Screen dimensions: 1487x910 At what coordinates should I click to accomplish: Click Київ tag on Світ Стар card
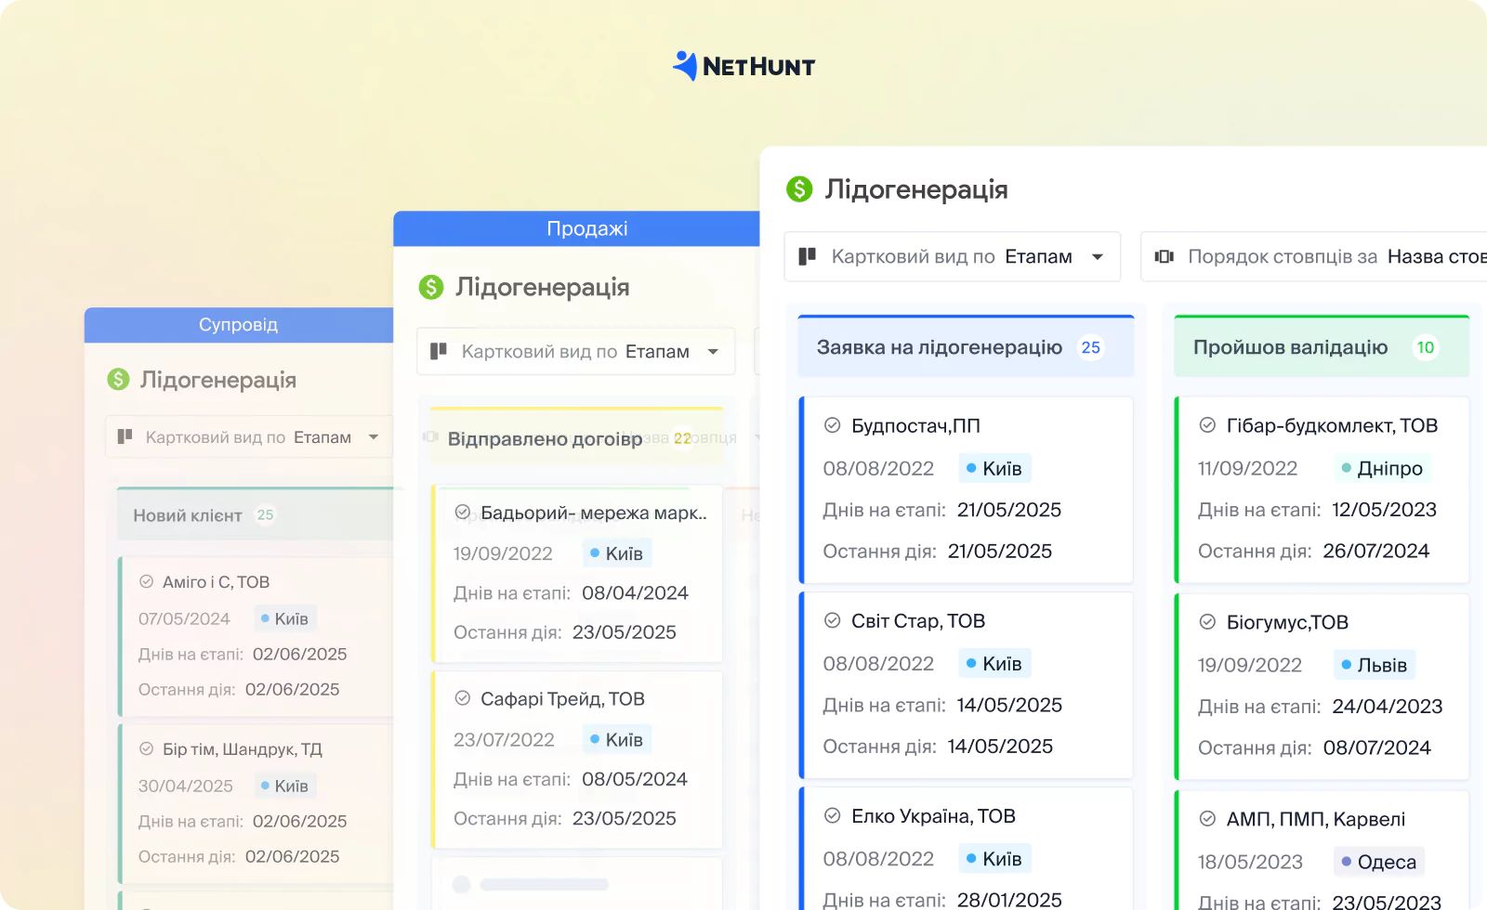coord(994,663)
